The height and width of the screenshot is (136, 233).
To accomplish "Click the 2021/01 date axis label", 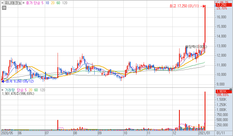I will coord(204,133).
